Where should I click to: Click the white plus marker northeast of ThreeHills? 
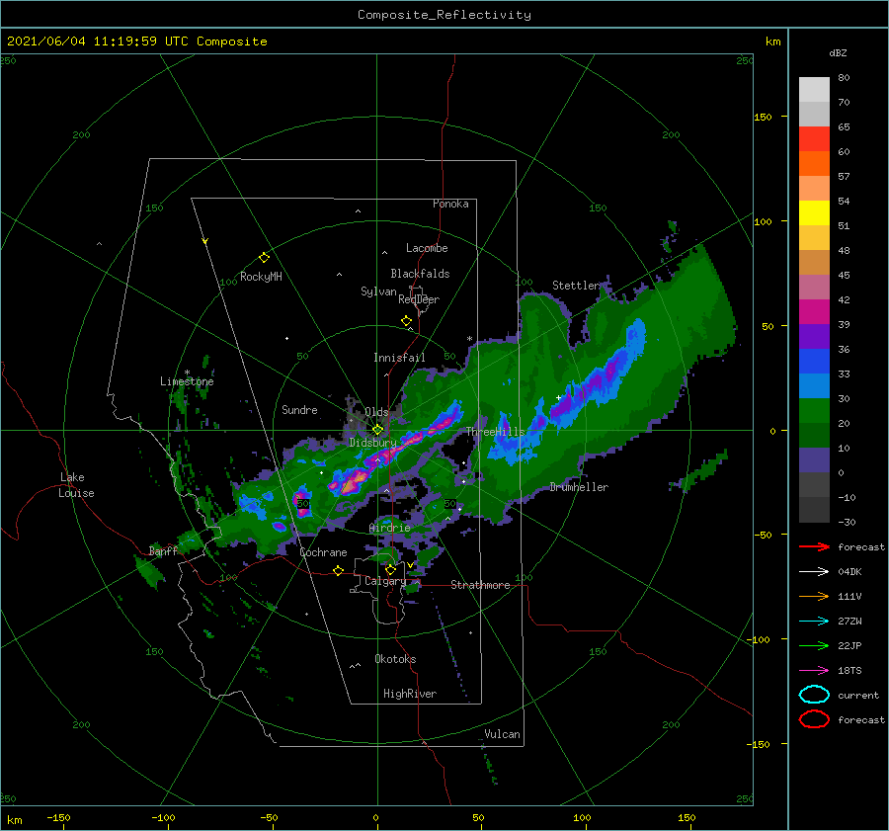(x=558, y=397)
